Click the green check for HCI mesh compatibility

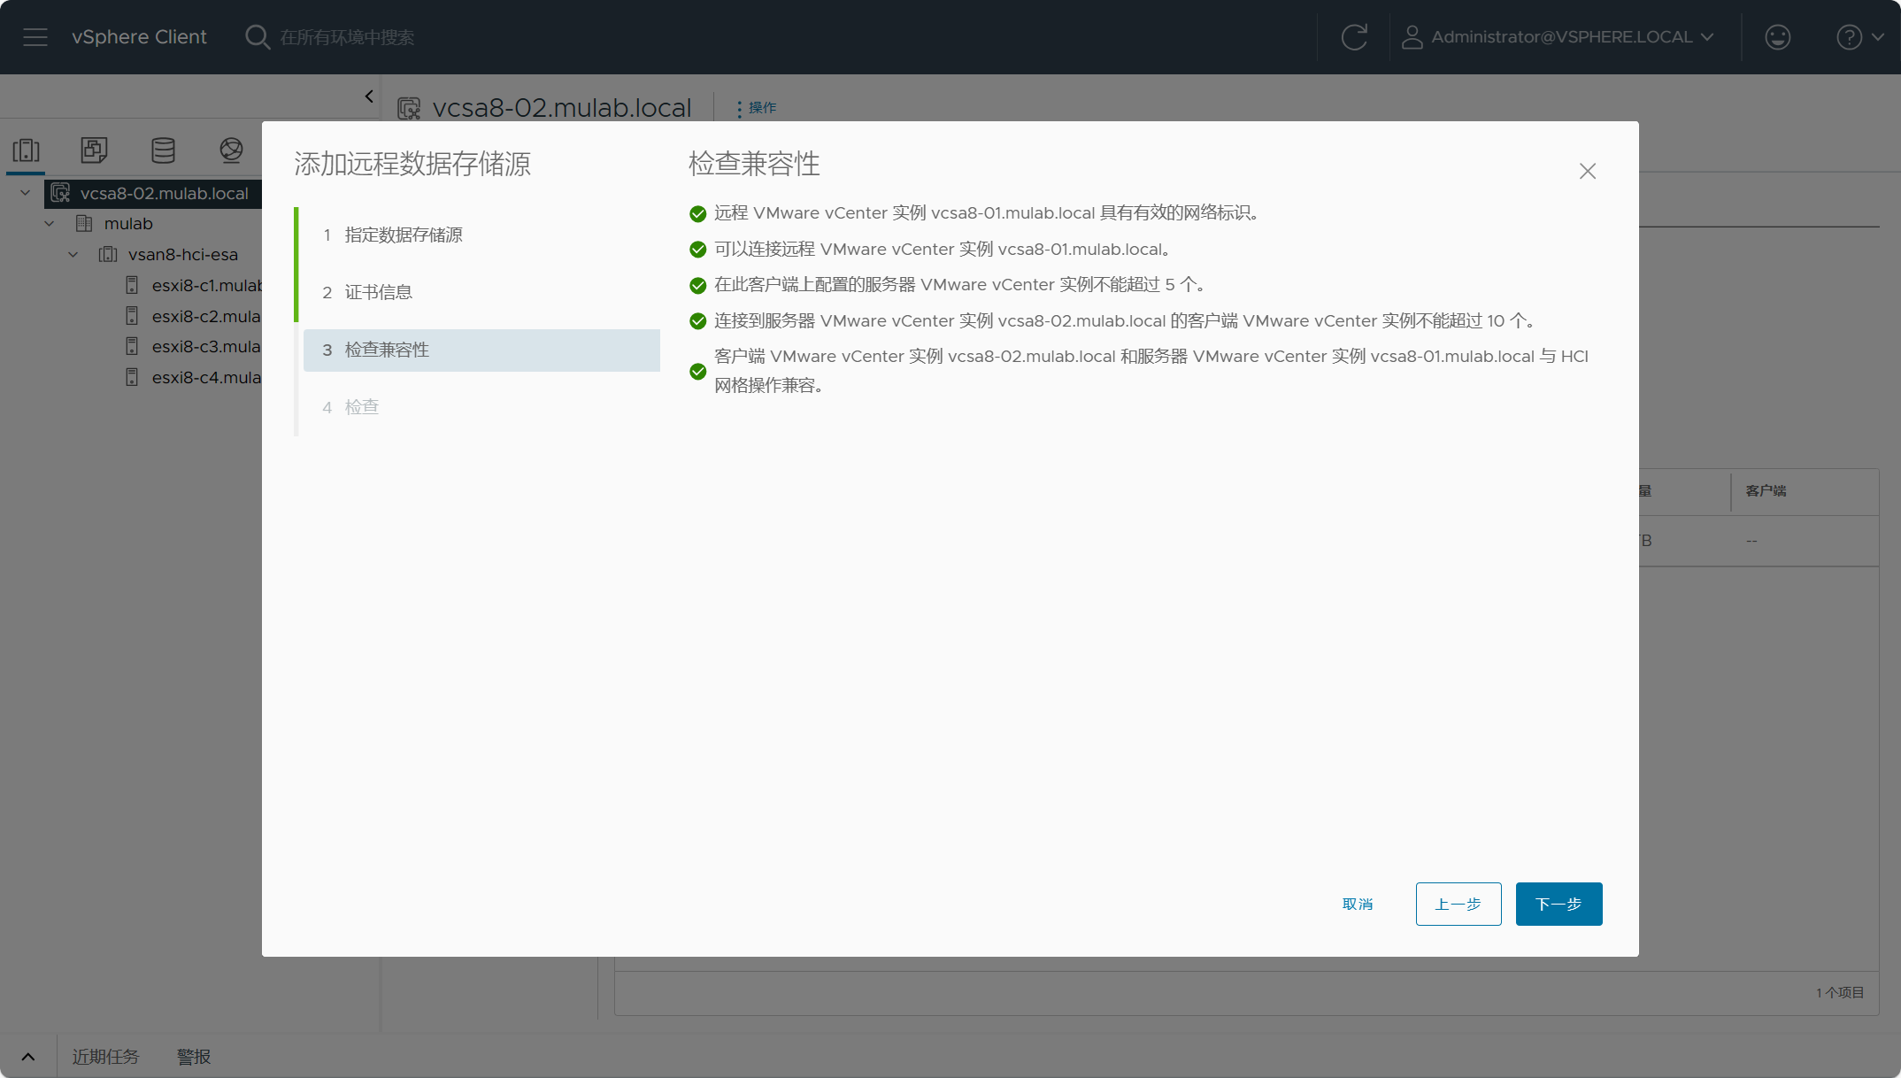[x=697, y=372]
